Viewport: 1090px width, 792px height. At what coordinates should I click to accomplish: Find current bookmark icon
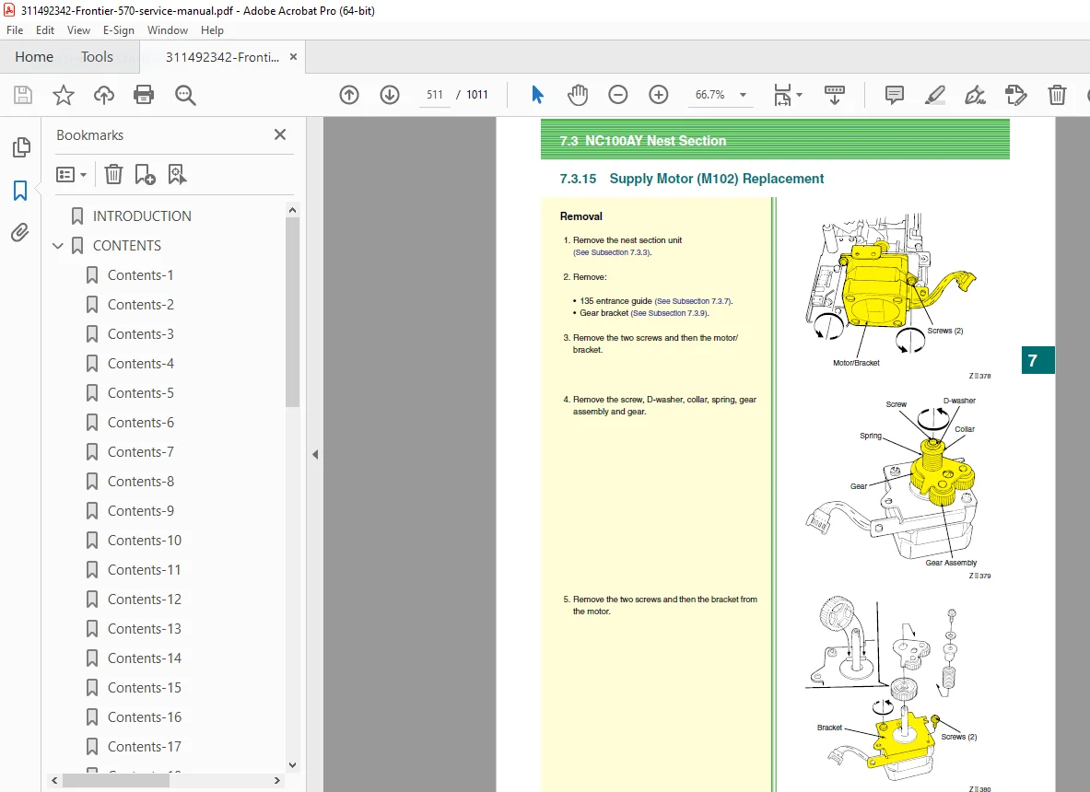(x=177, y=174)
